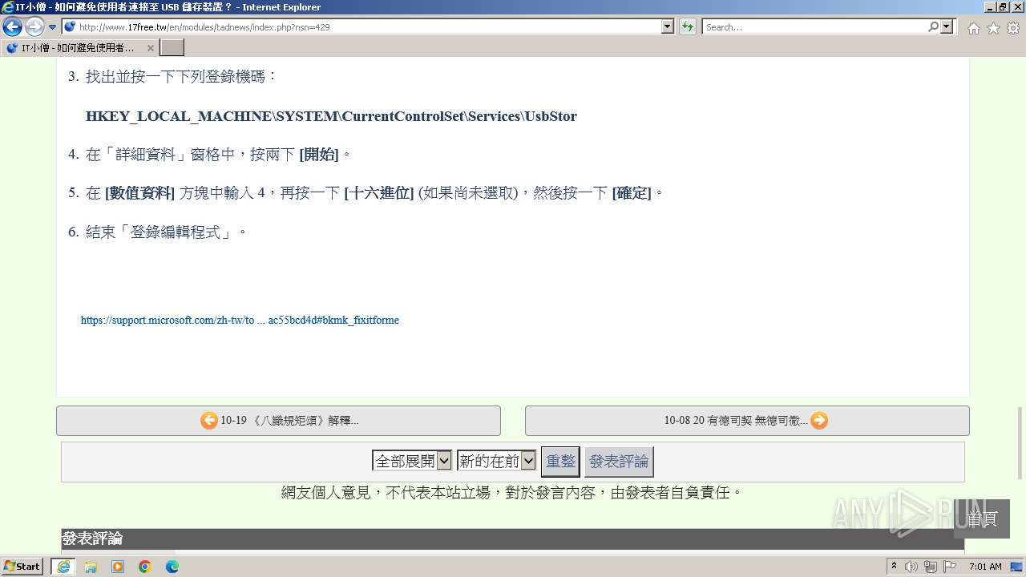Click the IE Back navigation button

pos(12,27)
